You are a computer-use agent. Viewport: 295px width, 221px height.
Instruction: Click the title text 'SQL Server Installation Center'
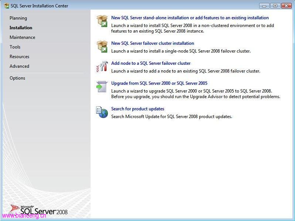(39, 6)
